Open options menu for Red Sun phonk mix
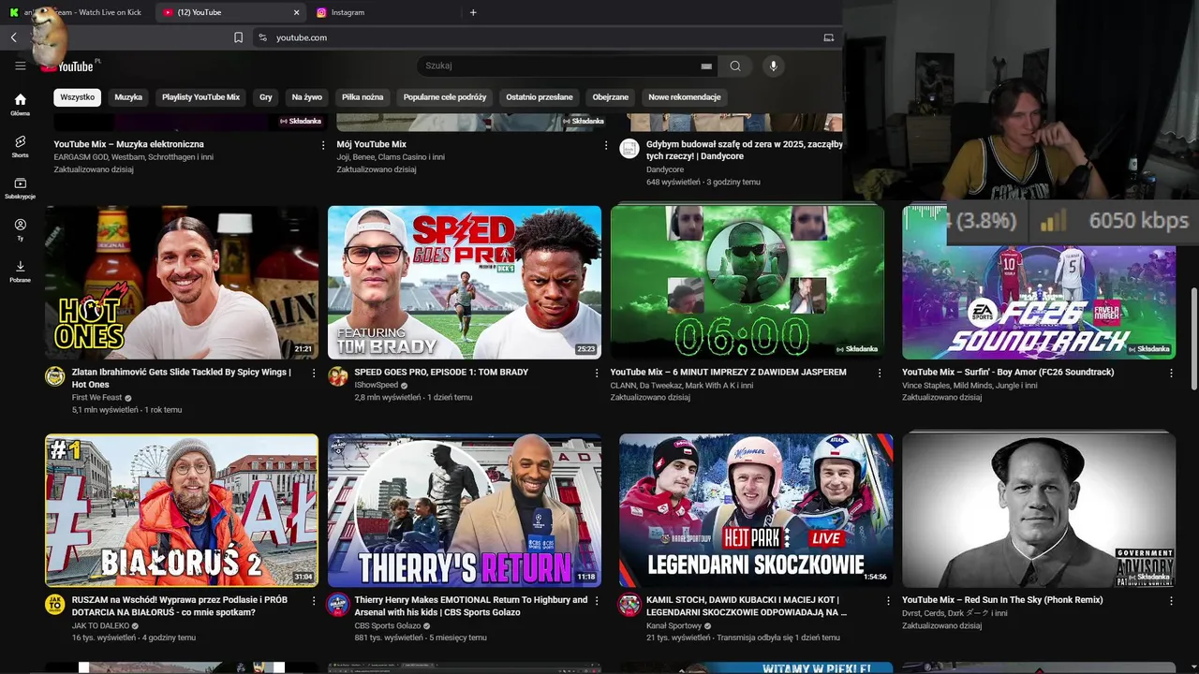Screen dimensions: 1199x674 click(1171, 600)
